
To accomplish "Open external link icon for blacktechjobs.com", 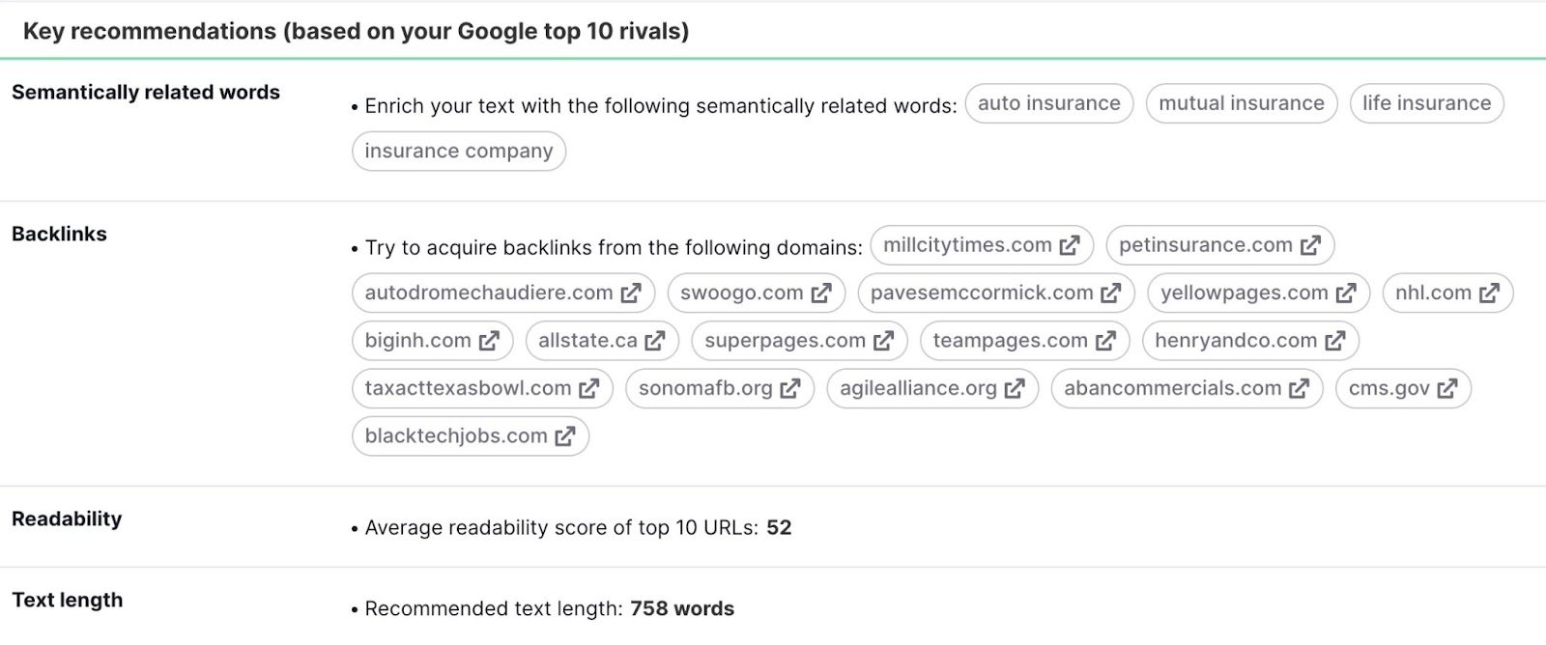I will (563, 435).
